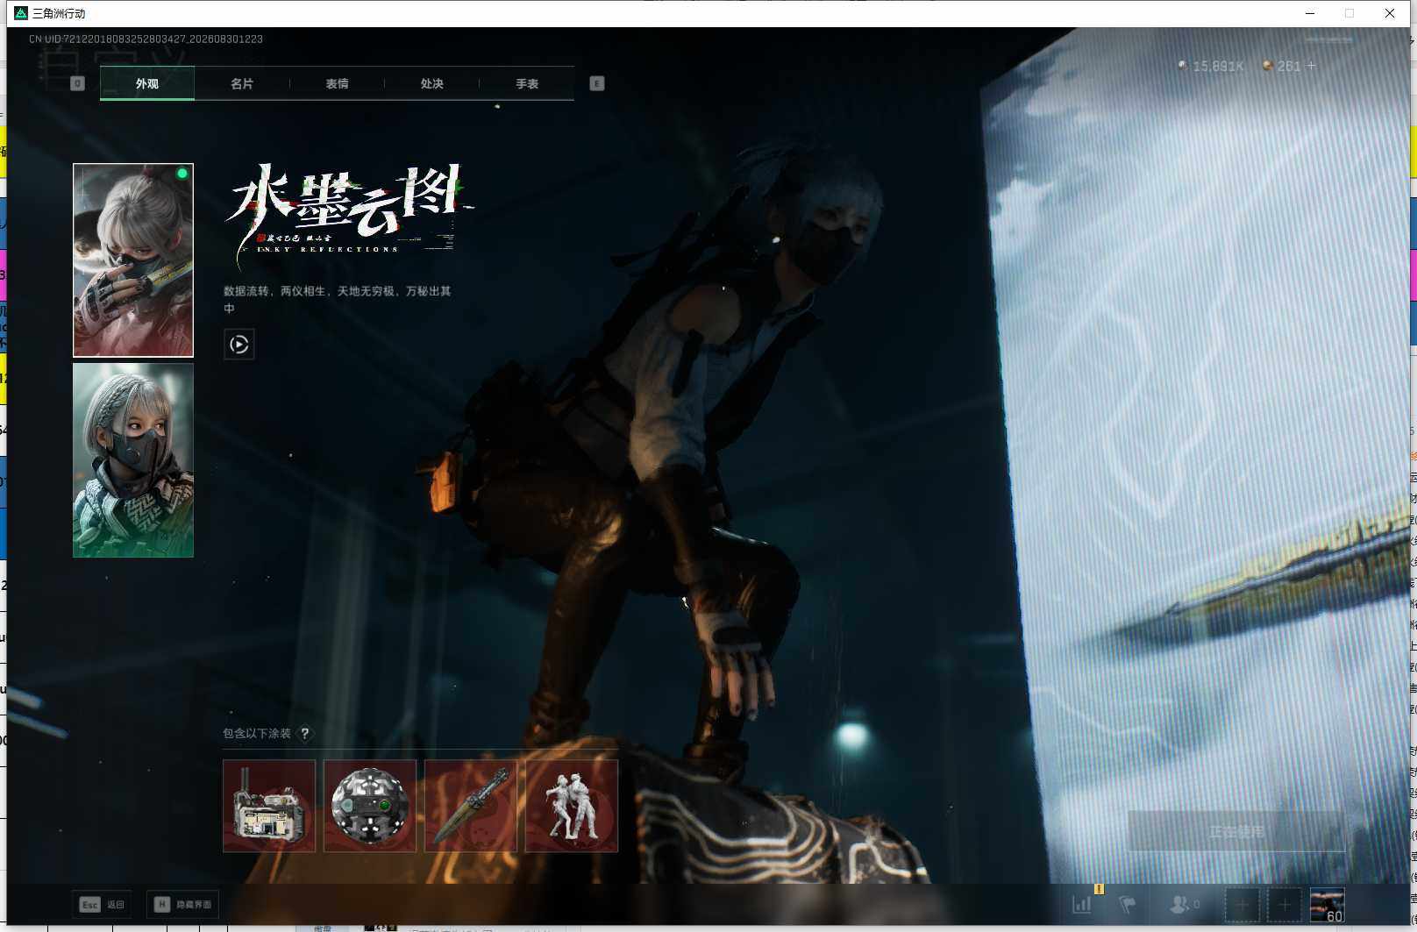Click the E next-tab key icon

(x=597, y=83)
